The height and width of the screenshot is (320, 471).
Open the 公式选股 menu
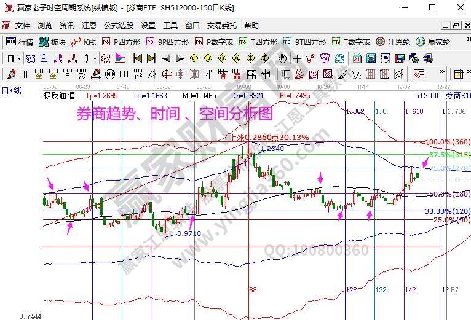(118, 26)
